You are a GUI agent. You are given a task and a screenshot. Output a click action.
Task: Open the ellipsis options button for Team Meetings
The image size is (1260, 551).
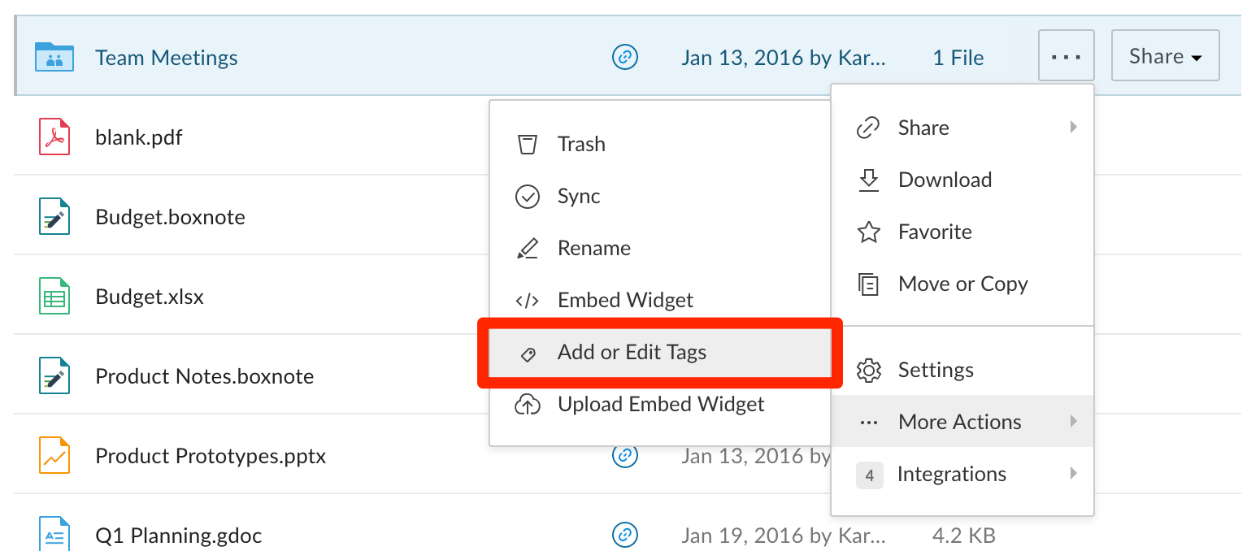coord(1066,55)
